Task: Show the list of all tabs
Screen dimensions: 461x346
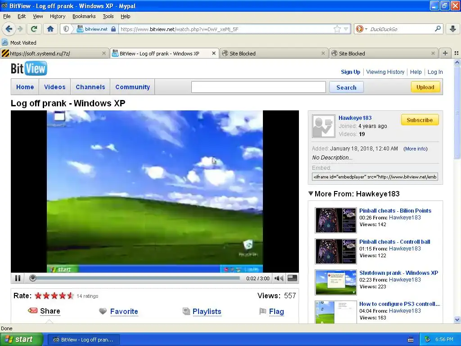Action: [x=456, y=53]
